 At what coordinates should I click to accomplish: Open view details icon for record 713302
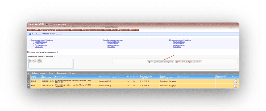coord(235,86)
